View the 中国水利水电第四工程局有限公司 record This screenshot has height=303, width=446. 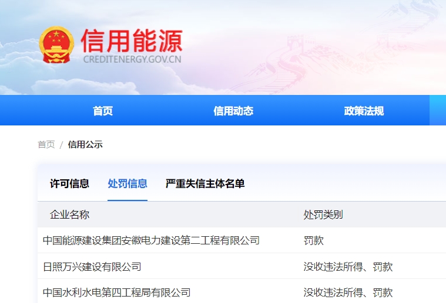117,292
